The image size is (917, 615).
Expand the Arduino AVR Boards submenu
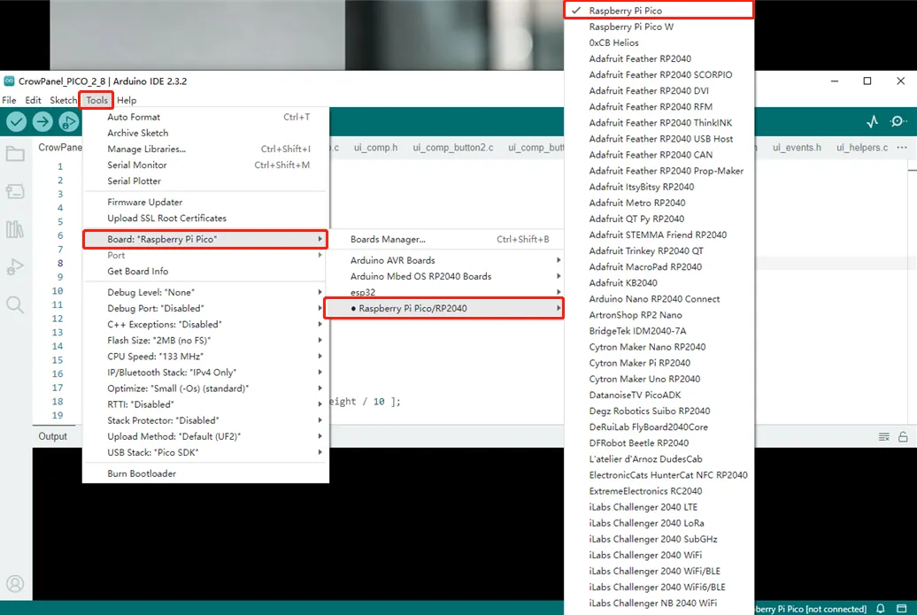coord(447,260)
